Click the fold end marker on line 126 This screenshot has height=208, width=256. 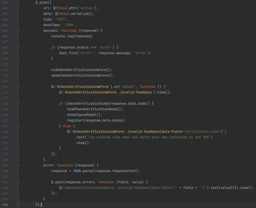pyautogui.click(x=18, y=148)
